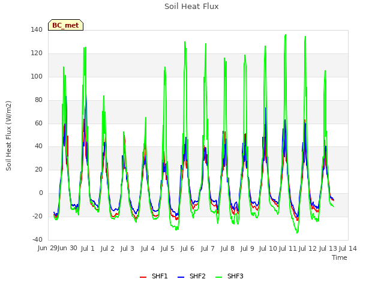
Task: Click the Jul 3 x-axis tick label
Action: (127, 248)
